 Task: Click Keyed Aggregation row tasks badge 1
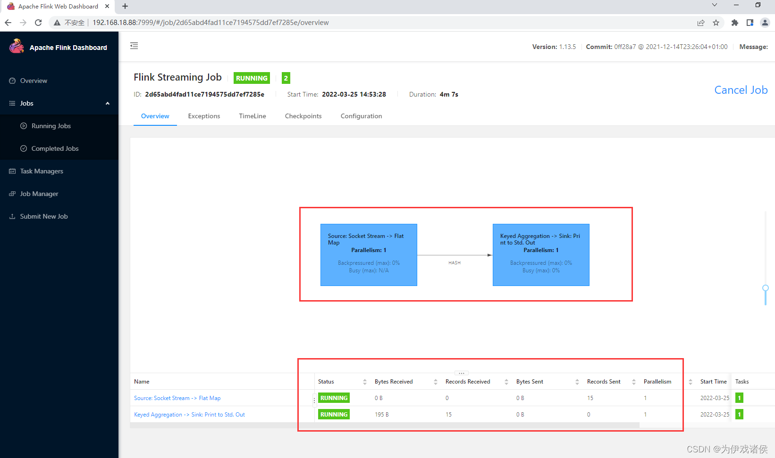(x=740, y=415)
